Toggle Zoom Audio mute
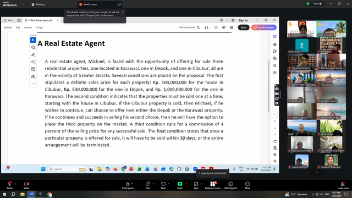 click(x=9, y=185)
